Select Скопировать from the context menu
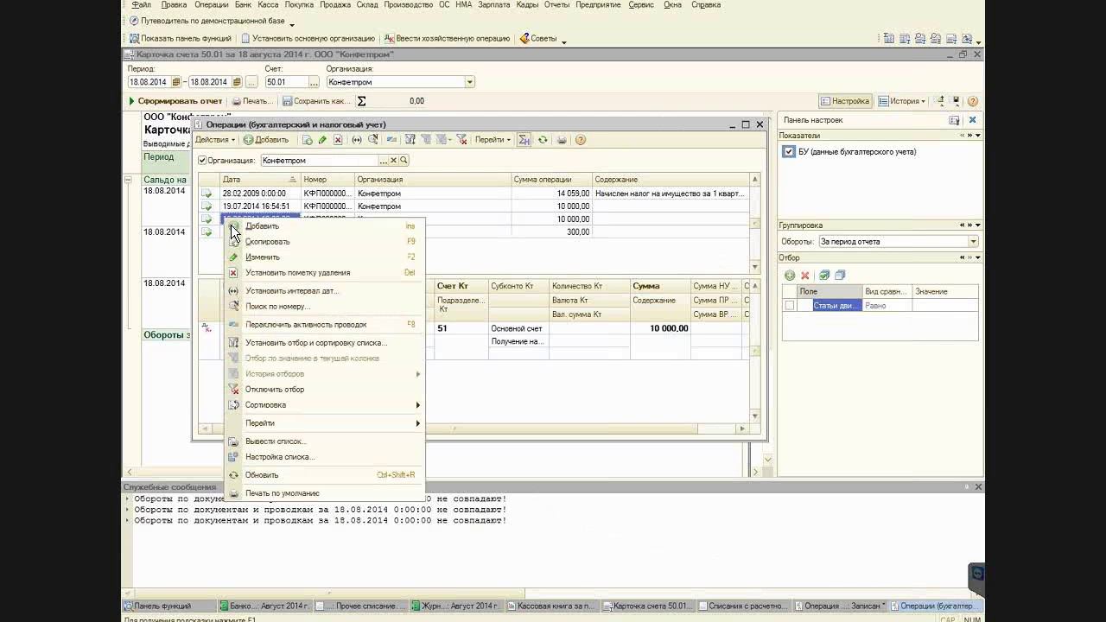 pos(268,242)
